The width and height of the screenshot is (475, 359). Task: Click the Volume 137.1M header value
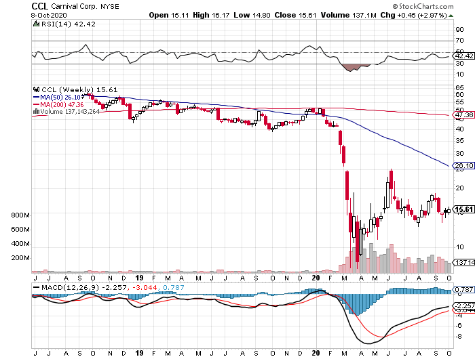348,15
